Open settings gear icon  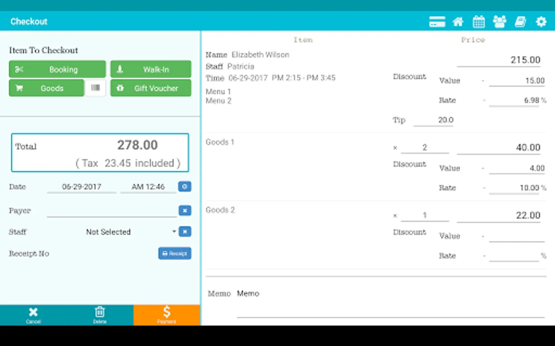click(541, 22)
